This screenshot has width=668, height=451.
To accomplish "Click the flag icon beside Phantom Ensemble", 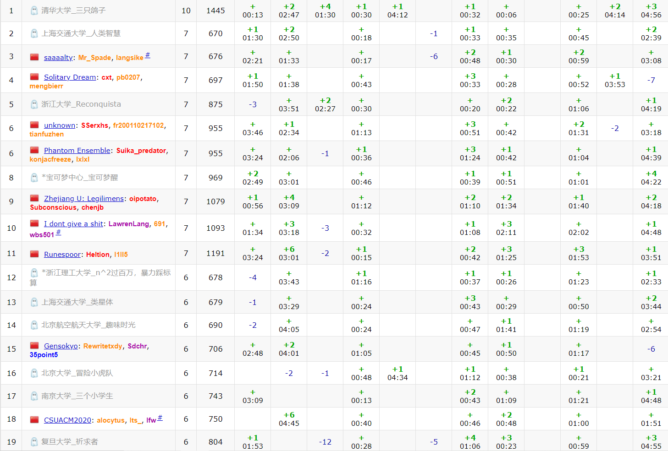I will pyautogui.click(x=34, y=150).
